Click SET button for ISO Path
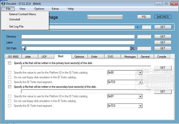 point(163,48)
